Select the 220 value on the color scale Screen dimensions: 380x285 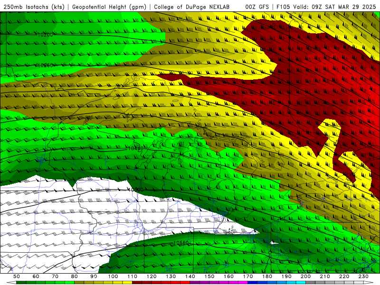coord(344,276)
